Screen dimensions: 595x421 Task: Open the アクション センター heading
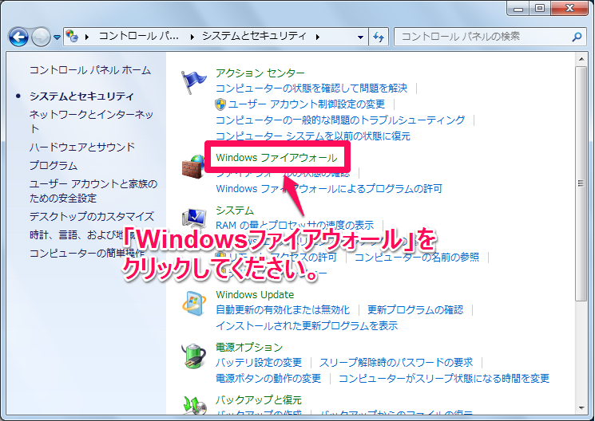(x=260, y=73)
